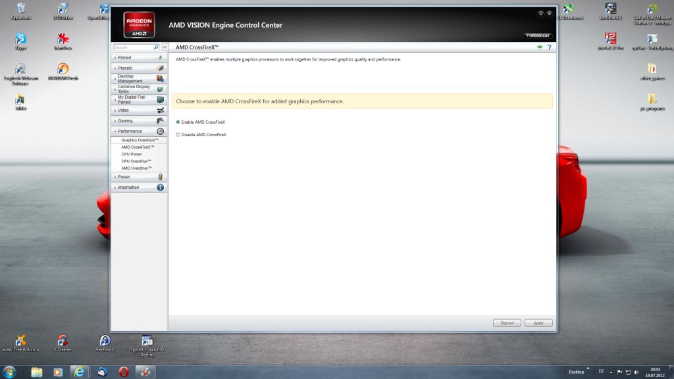The height and width of the screenshot is (379, 674).
Task: Open CCleaner desktop shortcut
Action: (x=63, y=343)
